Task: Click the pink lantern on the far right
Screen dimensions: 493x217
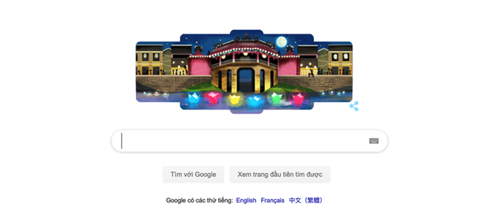Action: coord(298,98)
